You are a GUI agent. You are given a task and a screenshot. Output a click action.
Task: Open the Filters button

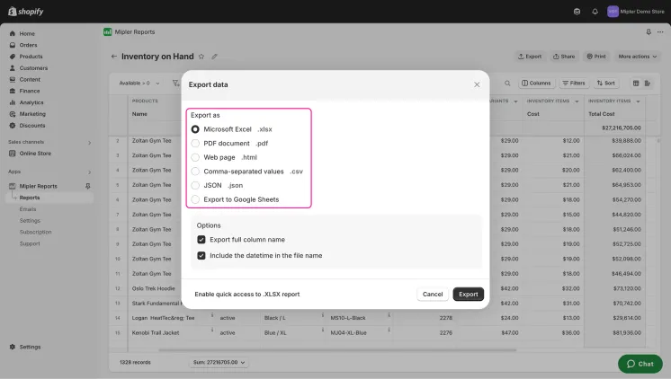coord(574,84)
